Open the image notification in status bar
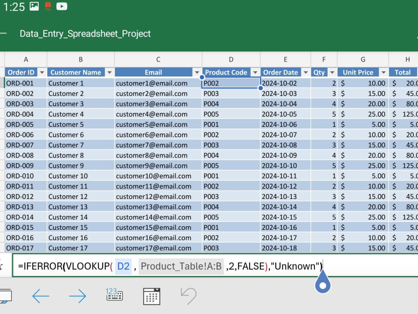Viewport: 418px width, 314px height. [x=34, y=6]
